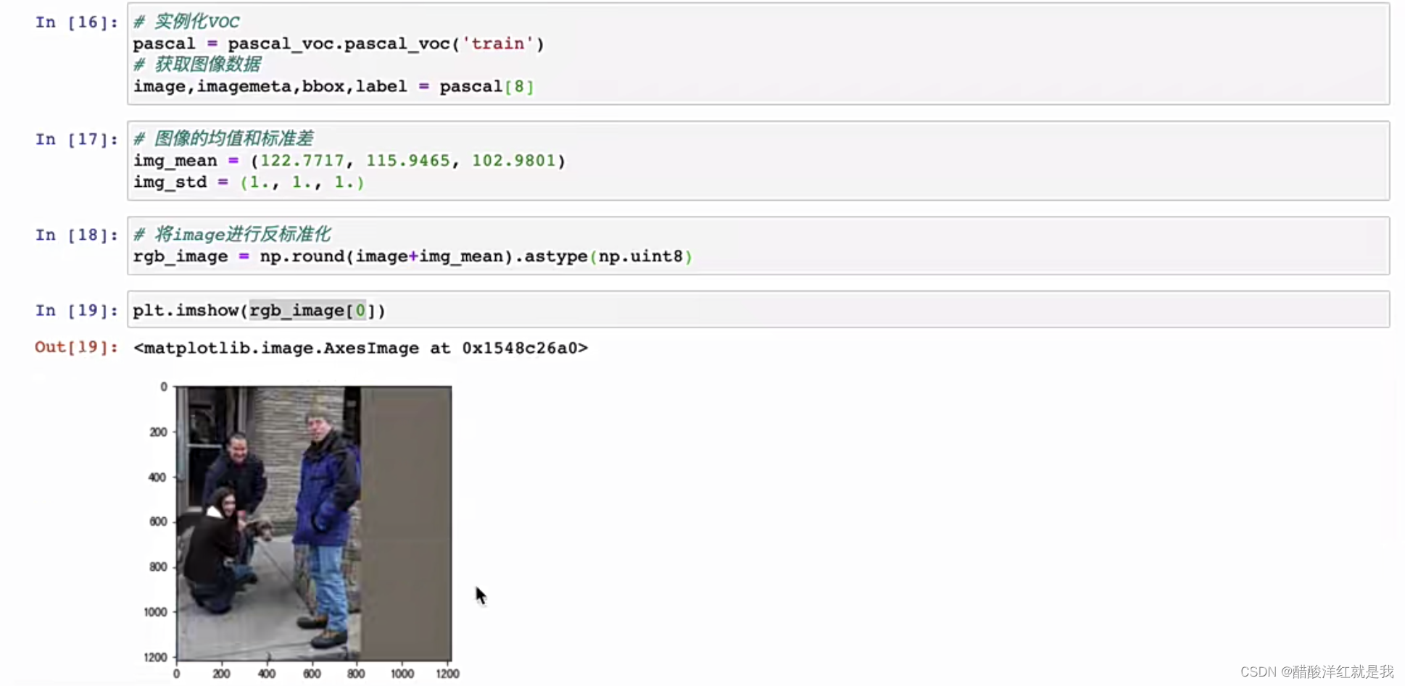Click the matplotlib AxesImage output text

tap(360, 348)
